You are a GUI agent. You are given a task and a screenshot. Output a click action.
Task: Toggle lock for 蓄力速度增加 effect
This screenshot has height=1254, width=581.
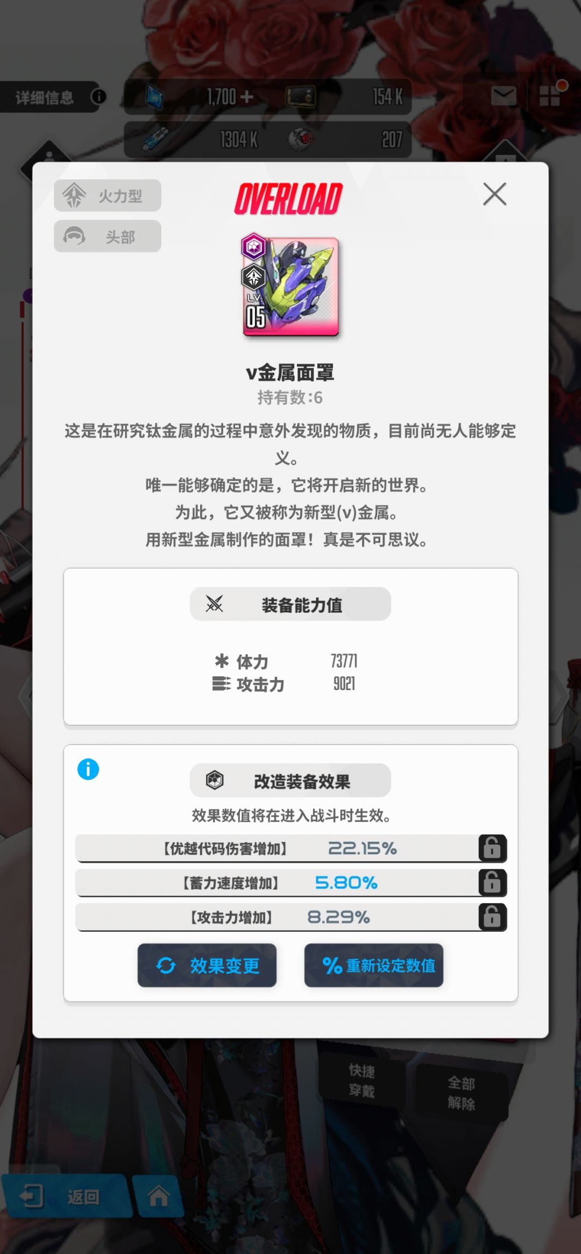coord(492,882)
